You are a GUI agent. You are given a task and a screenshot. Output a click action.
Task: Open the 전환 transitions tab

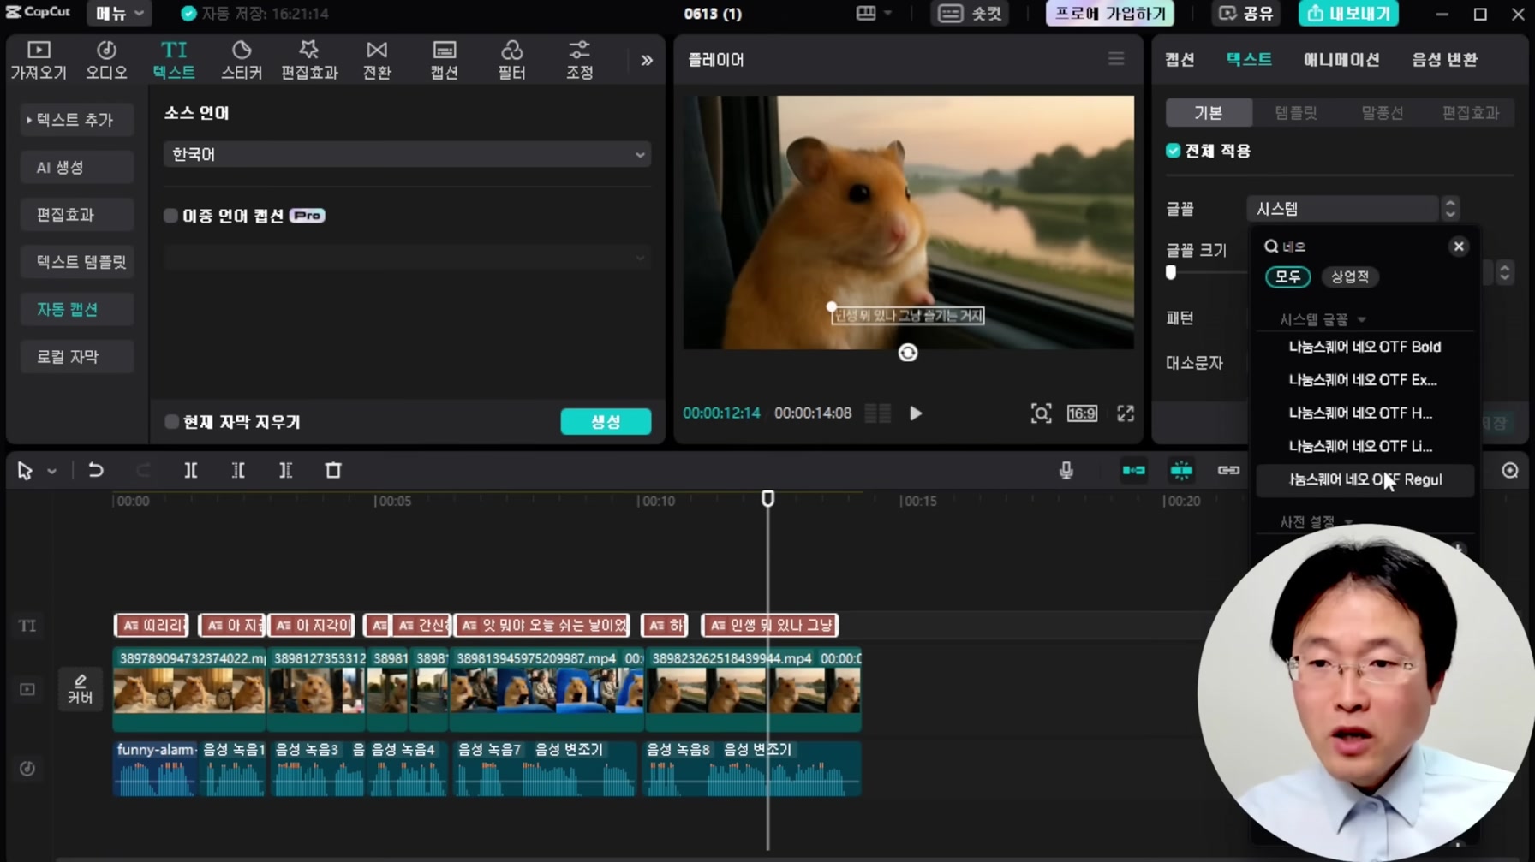(x=377, y=60)
